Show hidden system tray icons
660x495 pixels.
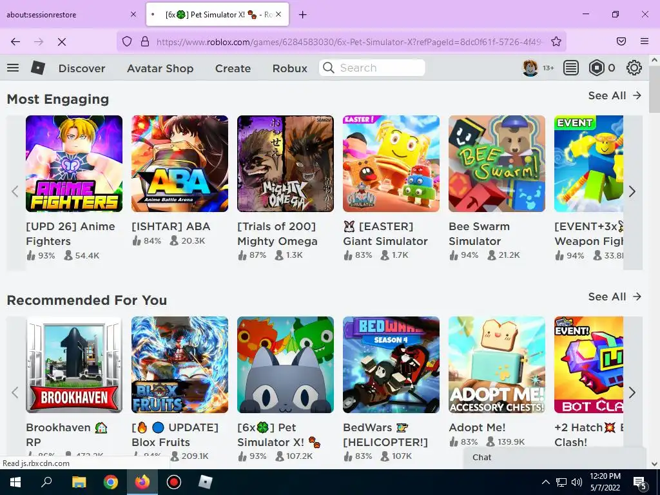(545, 482)
